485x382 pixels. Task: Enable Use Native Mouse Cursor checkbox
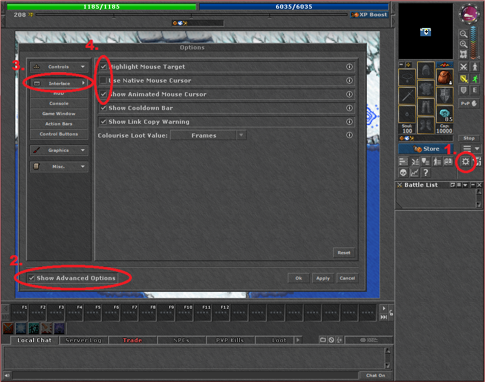[103, 80]
